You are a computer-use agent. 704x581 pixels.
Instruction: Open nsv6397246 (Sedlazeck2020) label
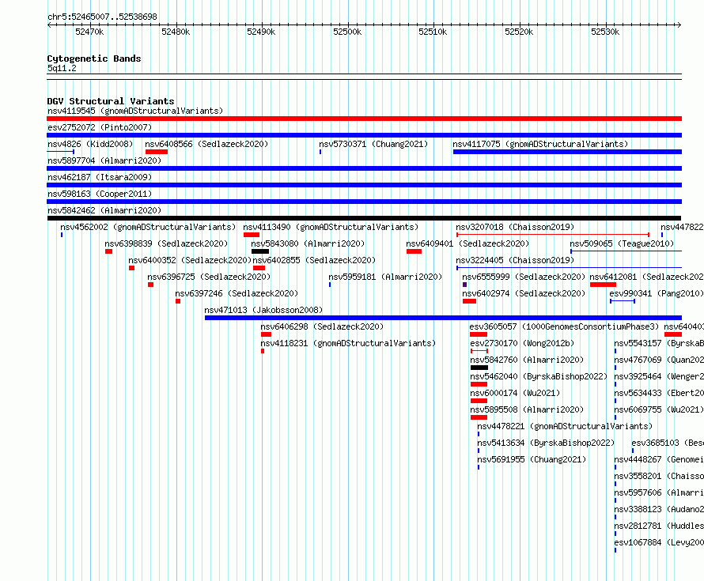click(237, 293)
